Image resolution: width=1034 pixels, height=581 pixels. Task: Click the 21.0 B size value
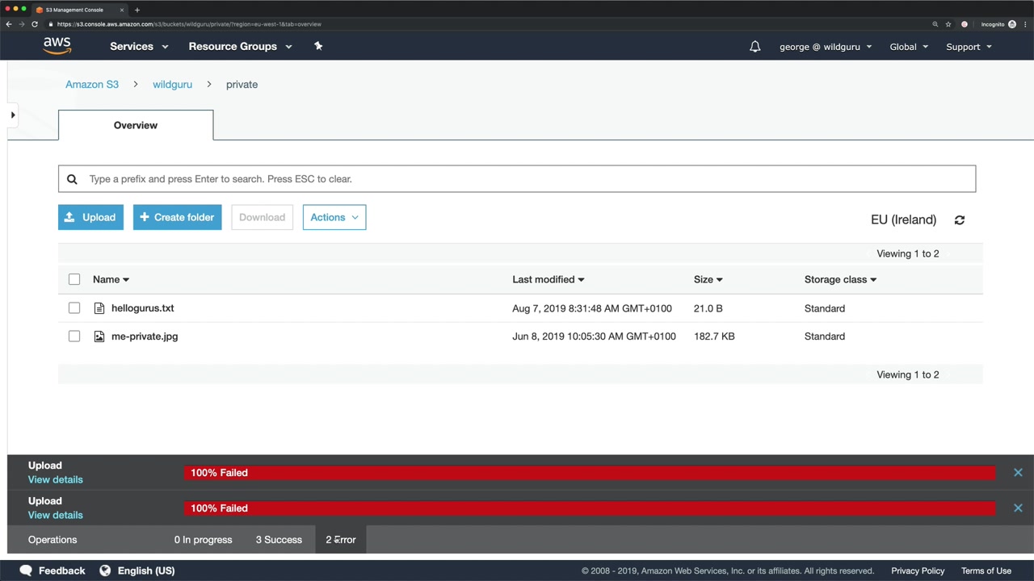tap(708, 308)
